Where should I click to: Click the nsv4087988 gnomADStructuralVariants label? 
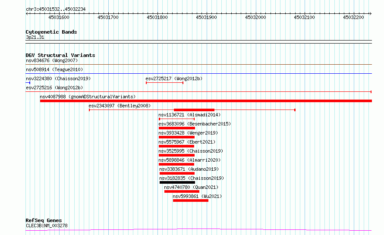88,97
